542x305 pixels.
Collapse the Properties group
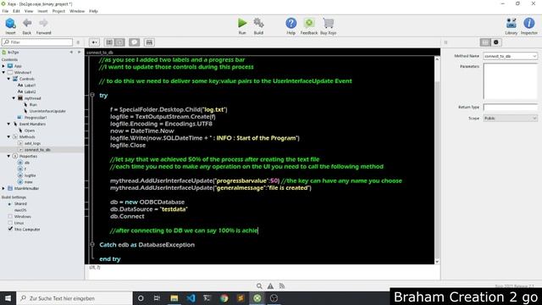[x=8, y=156]
